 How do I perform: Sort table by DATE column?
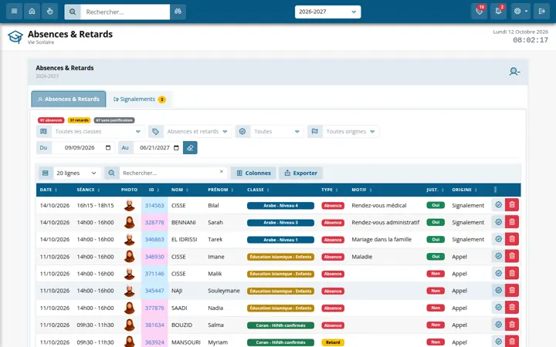point(49,190)
